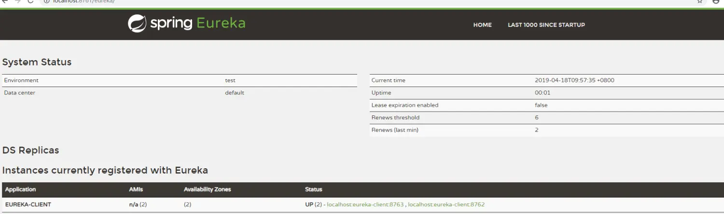Screen dimensions: 724x214
Task: Open instance localhost:eureka-client:8763 link
Action: coord(365,204)
